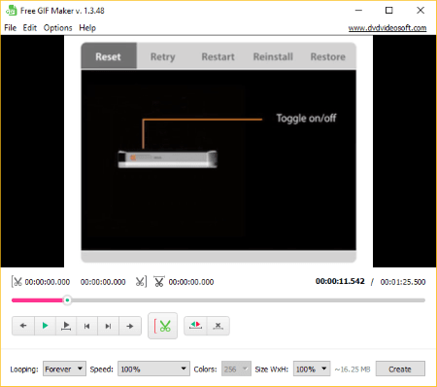The height and width of the screenshot is (387, 437).
Task: Open the Edit menu
Action: (30, 28)
